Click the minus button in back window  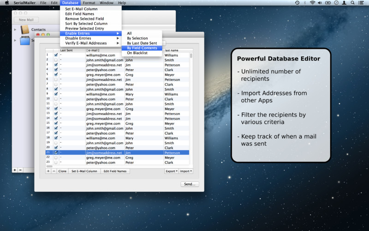(x=20, y=170)
